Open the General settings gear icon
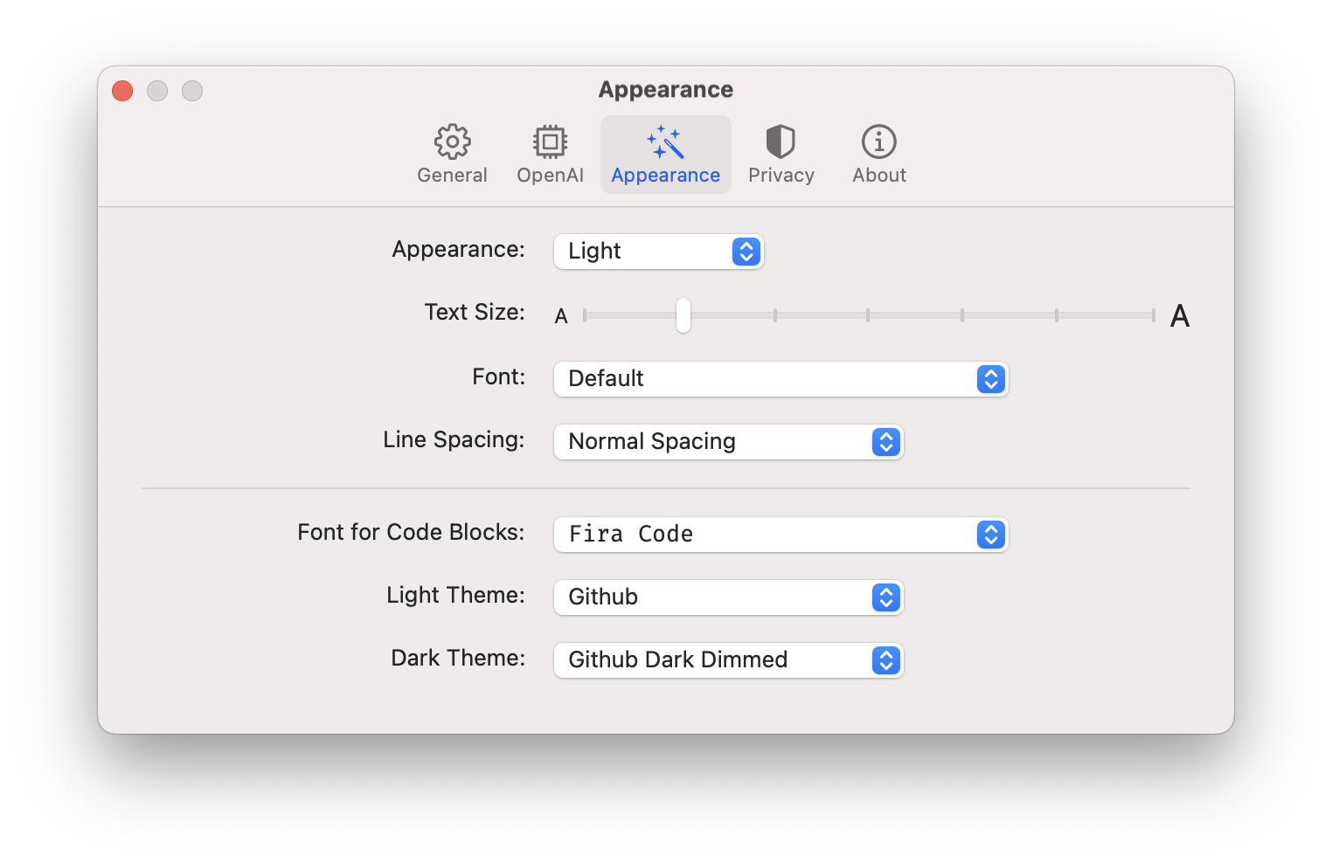The height and width of the screenshot is (863, 1332). (x=452, y=142)
